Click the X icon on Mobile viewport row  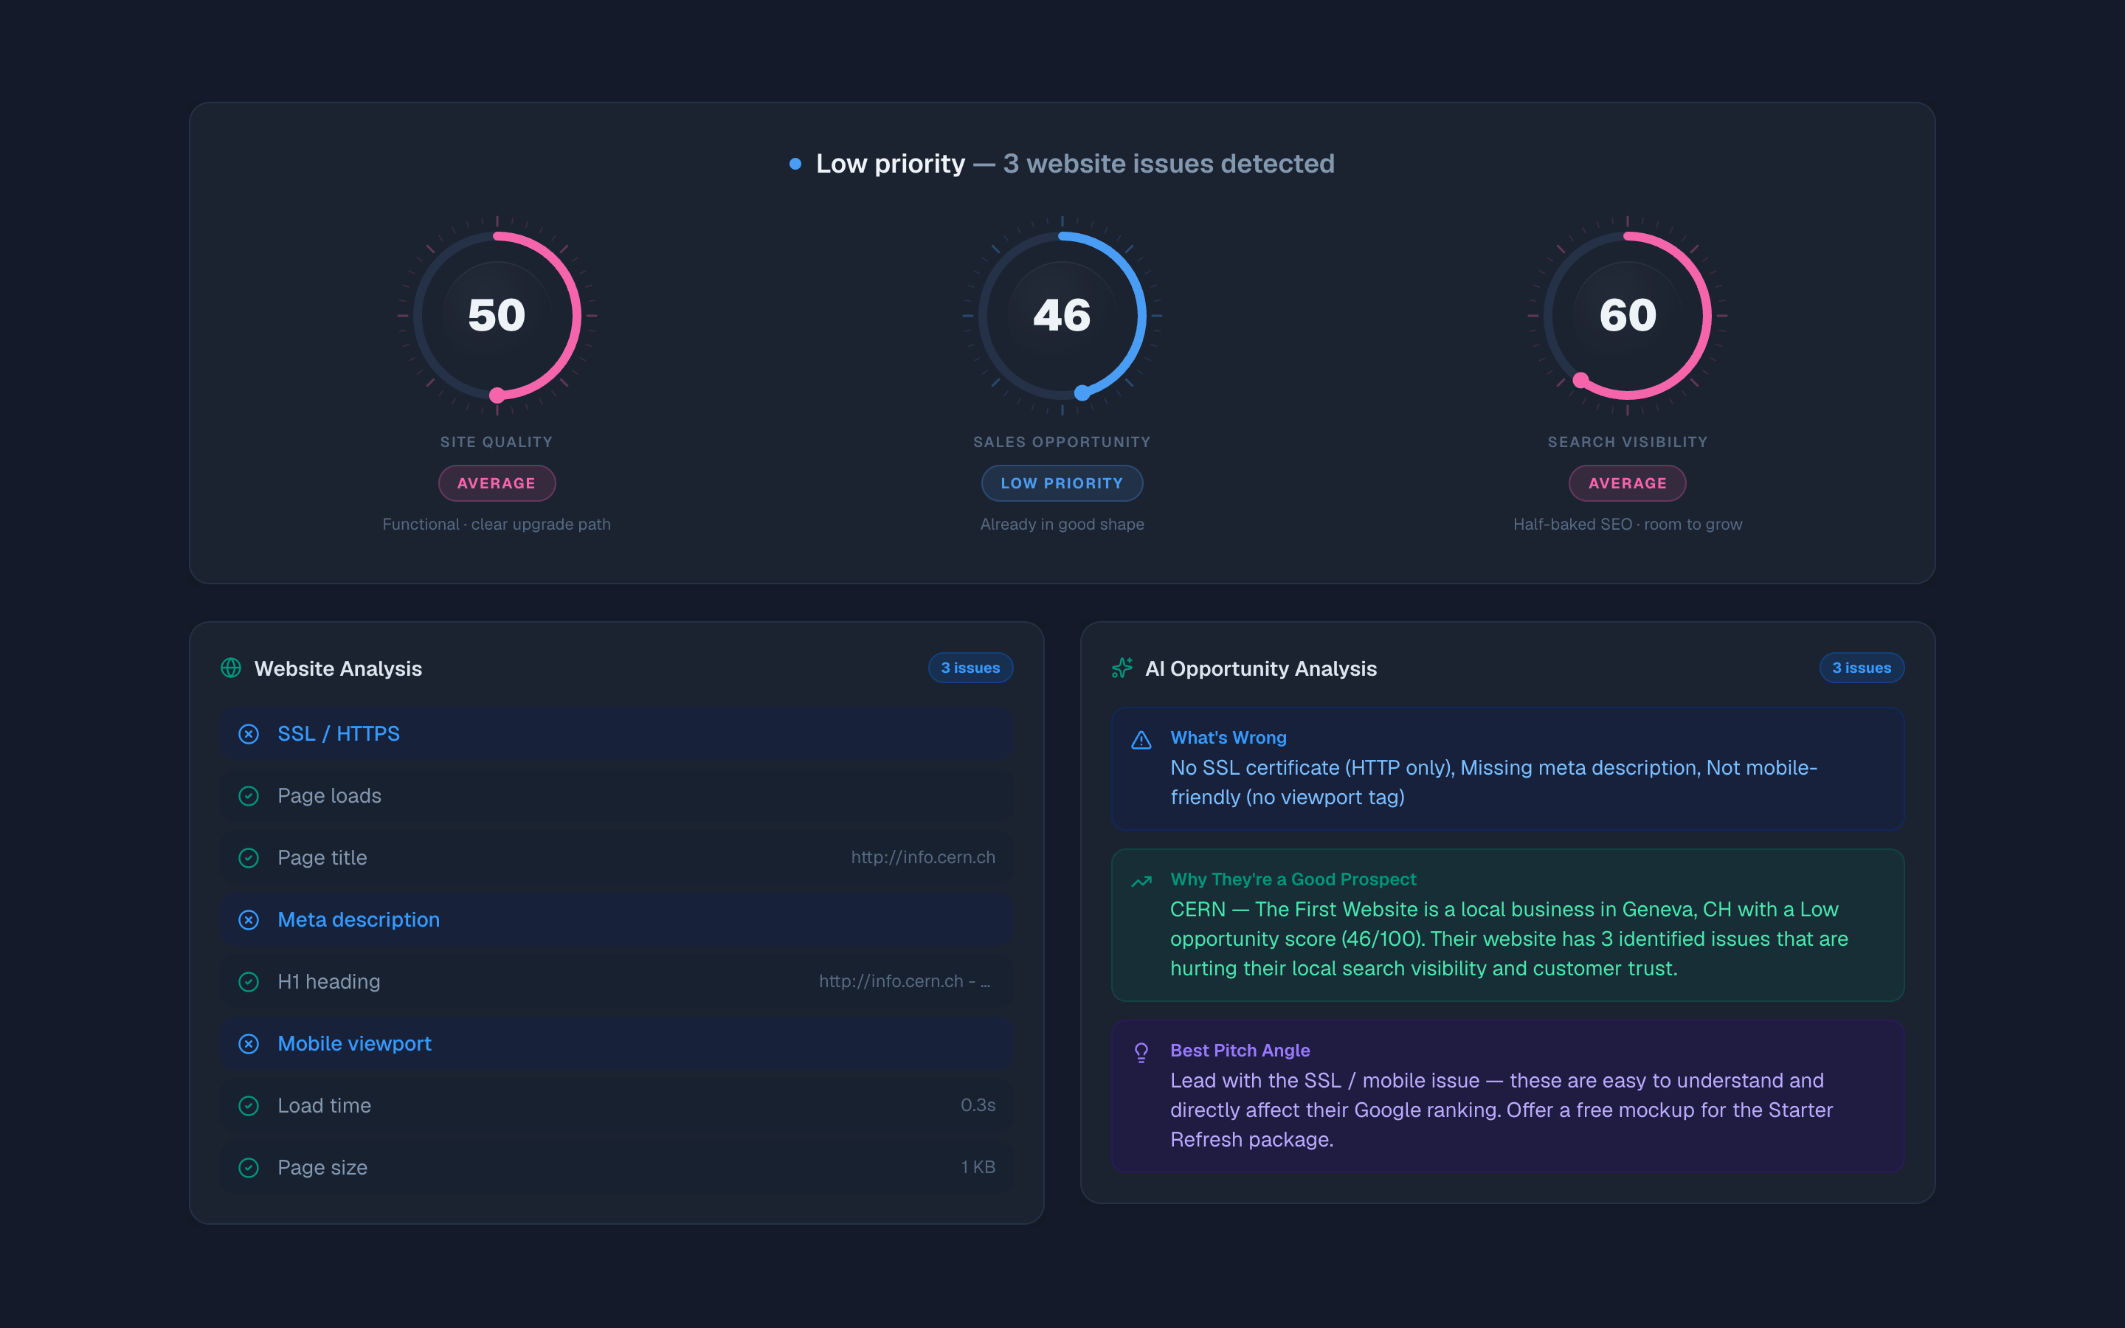pos(249,1043)
